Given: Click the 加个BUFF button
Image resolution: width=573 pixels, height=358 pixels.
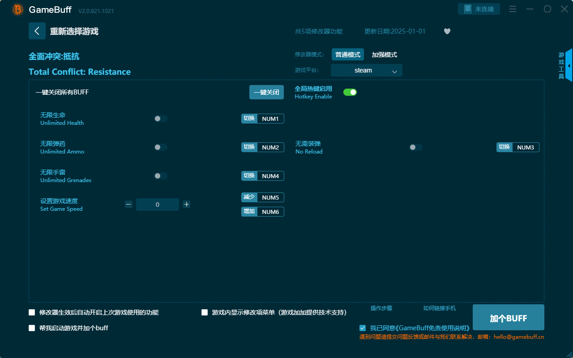Looking at the screenshot, I should pyautogui.click(x=508, y=317).
